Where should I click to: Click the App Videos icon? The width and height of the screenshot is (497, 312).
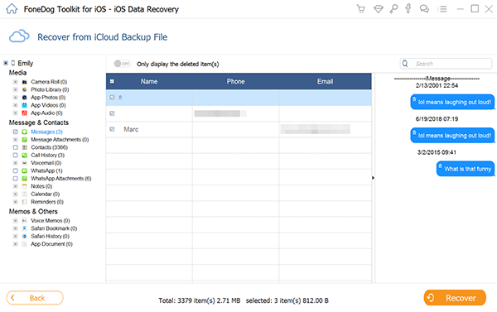coord(24,105)
